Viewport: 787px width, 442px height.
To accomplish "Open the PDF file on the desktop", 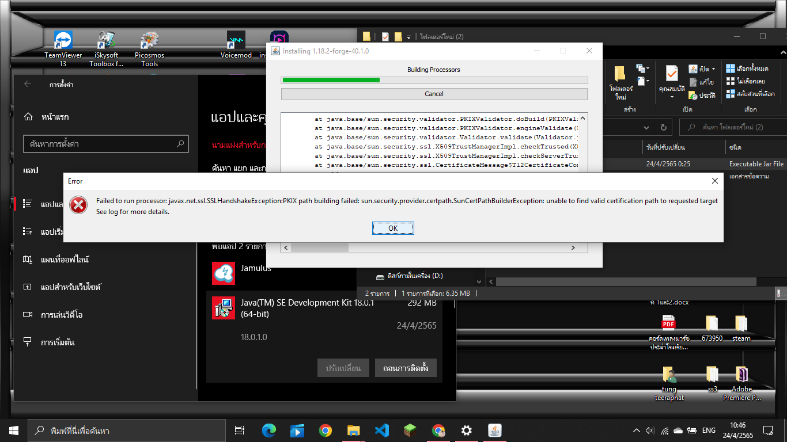I will click(x=668, y=332).
